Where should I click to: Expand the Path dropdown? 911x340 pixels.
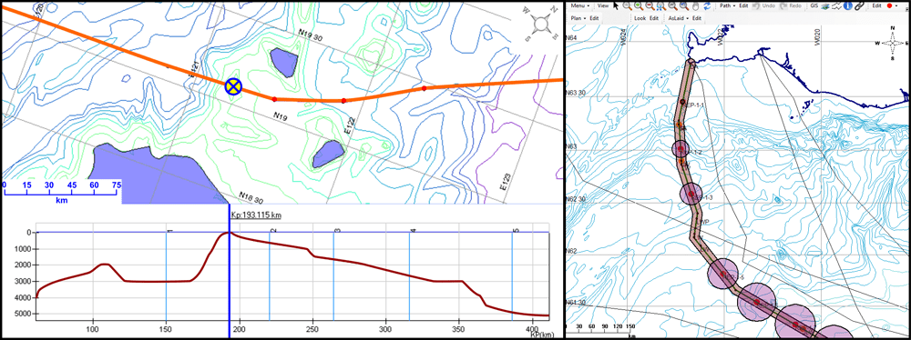click(x=727, y=5)
